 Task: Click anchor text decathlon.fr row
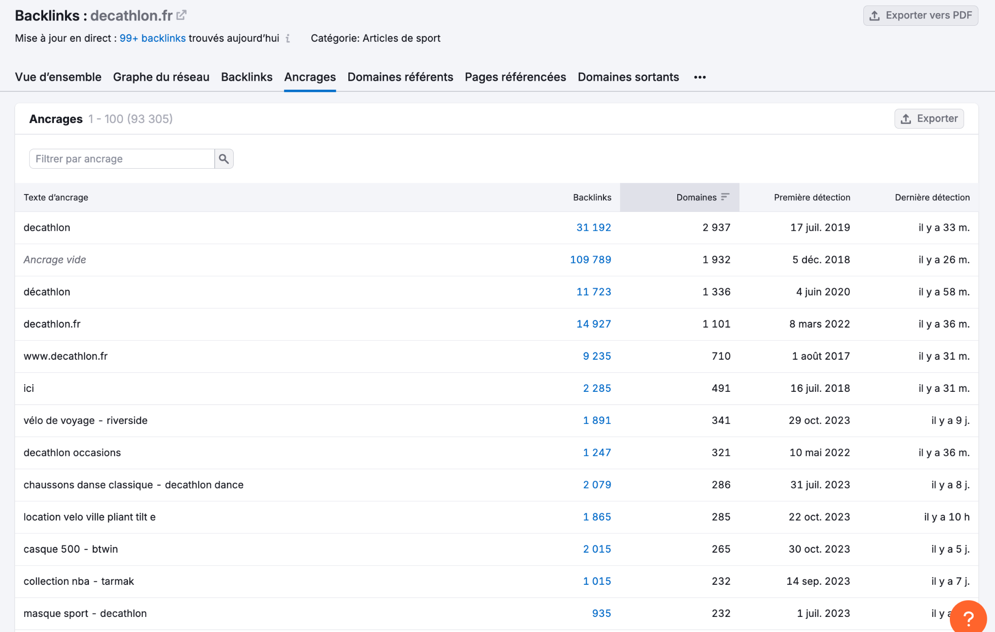52,324
